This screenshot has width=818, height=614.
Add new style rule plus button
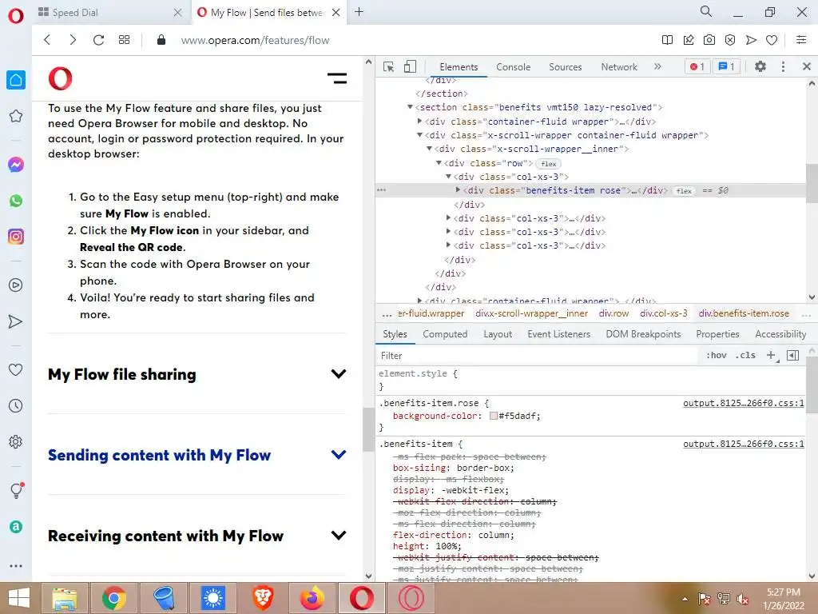point(771,355)
